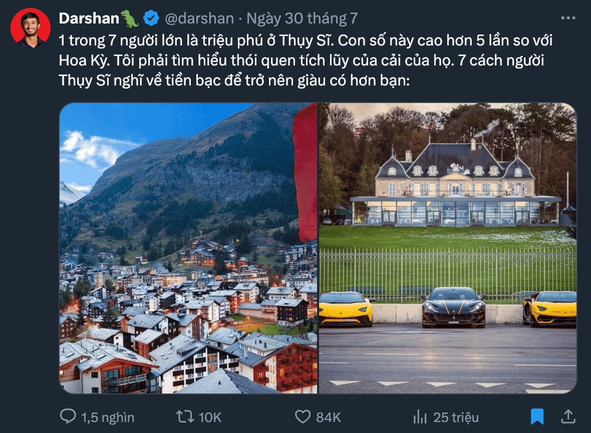
Task: Click the tweet text about Thụy Sĩ
Action: coord(306,60)
